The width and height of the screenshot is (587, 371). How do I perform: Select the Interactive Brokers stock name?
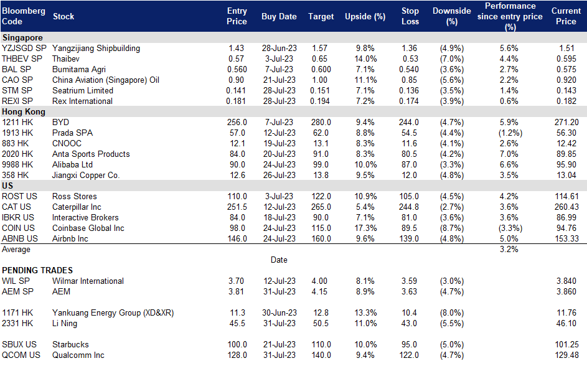(x=85, y=217)
